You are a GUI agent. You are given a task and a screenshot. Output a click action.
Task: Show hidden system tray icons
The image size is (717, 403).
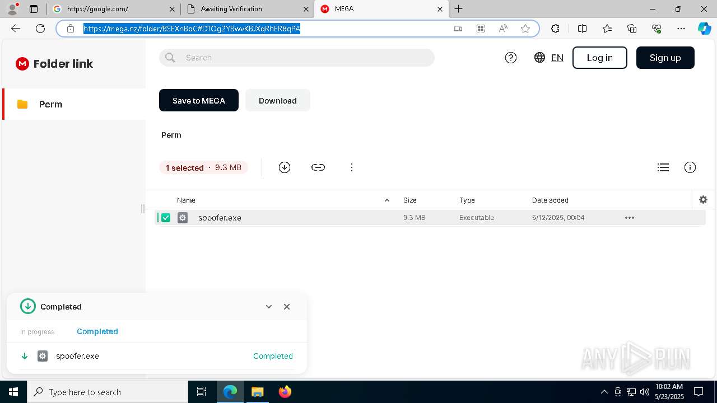604,392
